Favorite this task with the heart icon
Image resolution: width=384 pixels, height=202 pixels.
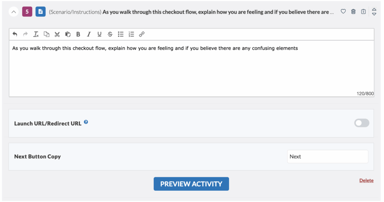click(x=343, y=12)
